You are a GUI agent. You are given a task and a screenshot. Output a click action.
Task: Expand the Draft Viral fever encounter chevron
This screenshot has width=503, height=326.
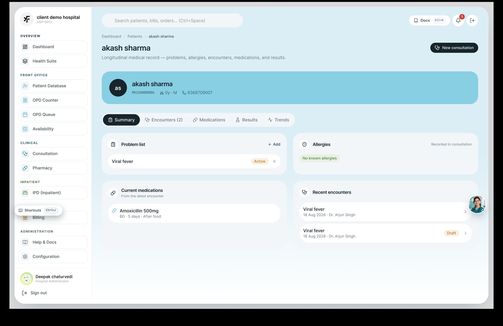[465, 233]
